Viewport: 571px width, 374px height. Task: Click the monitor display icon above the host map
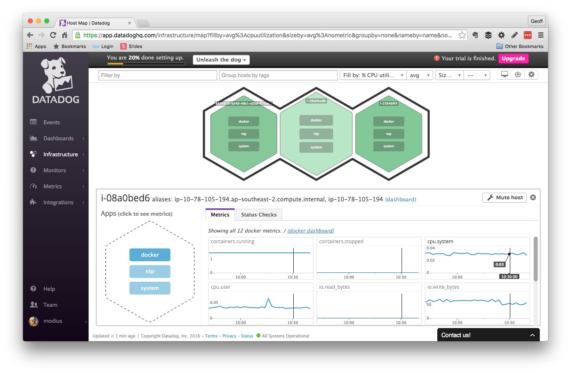click(504, 75)
